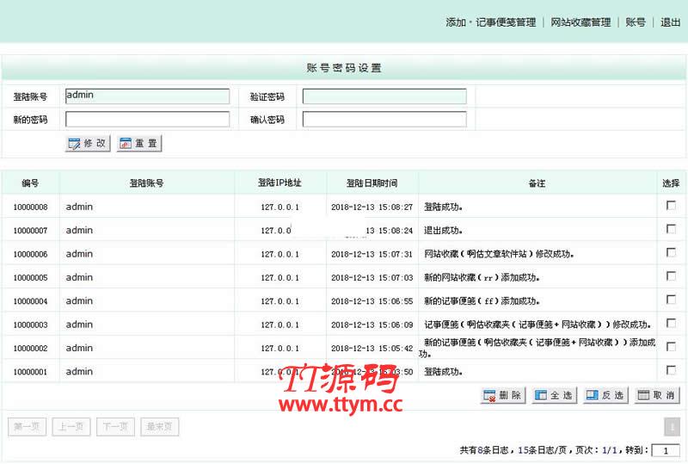Click the 全选 button
Screen dimensions: 688x464
click(554, 395)
